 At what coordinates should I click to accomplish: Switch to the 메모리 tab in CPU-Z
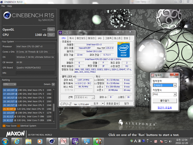coord(91,38)
